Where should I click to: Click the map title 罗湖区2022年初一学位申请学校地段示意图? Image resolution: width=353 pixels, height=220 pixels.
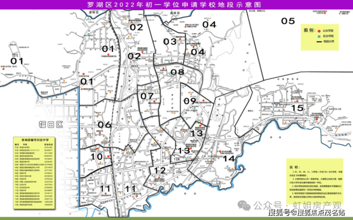tap(174, 4)
